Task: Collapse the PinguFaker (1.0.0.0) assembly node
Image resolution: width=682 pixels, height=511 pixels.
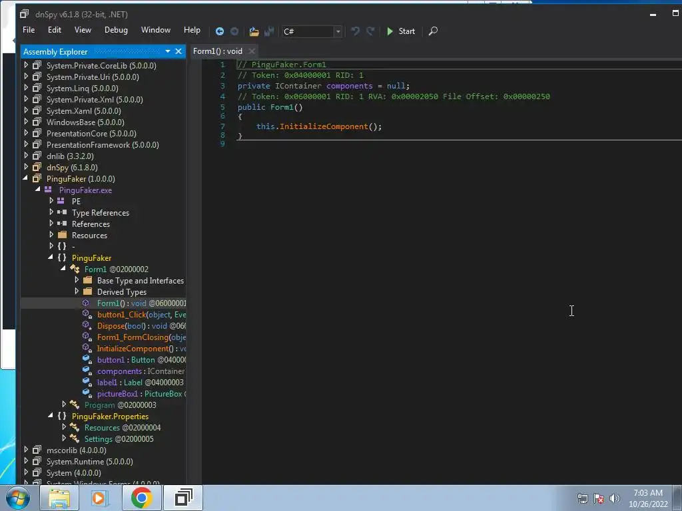Action: [25, 178]
